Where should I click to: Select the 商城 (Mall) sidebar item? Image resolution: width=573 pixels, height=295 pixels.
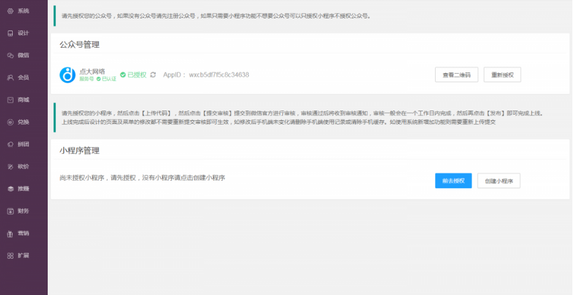click(19, 100)
